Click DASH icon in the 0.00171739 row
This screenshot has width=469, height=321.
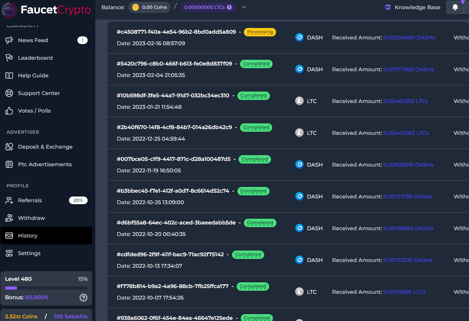pyautogui.click(x=299, y=197)
